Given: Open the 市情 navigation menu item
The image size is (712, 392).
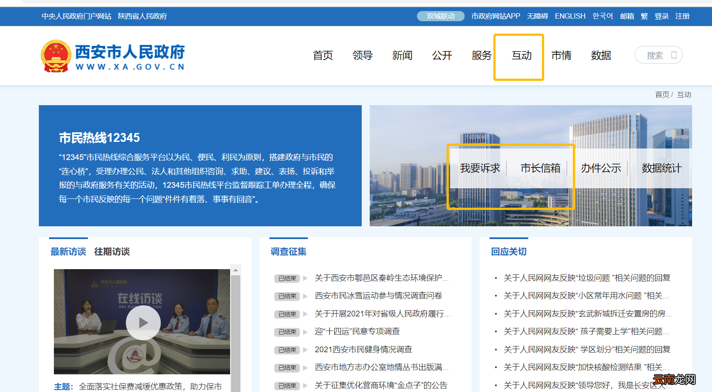Looking at the screenshot, I should [561, 55].
